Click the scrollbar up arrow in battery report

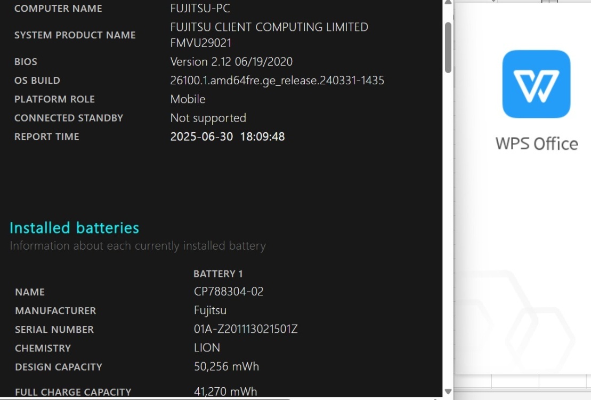click(x=448, y=3)
